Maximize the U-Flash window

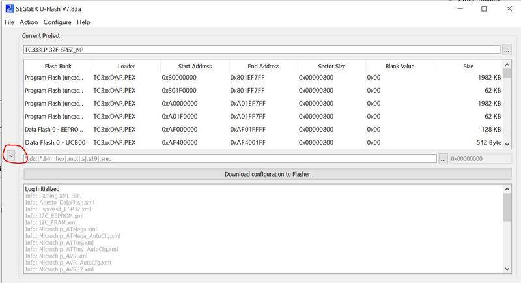(485, 8)
